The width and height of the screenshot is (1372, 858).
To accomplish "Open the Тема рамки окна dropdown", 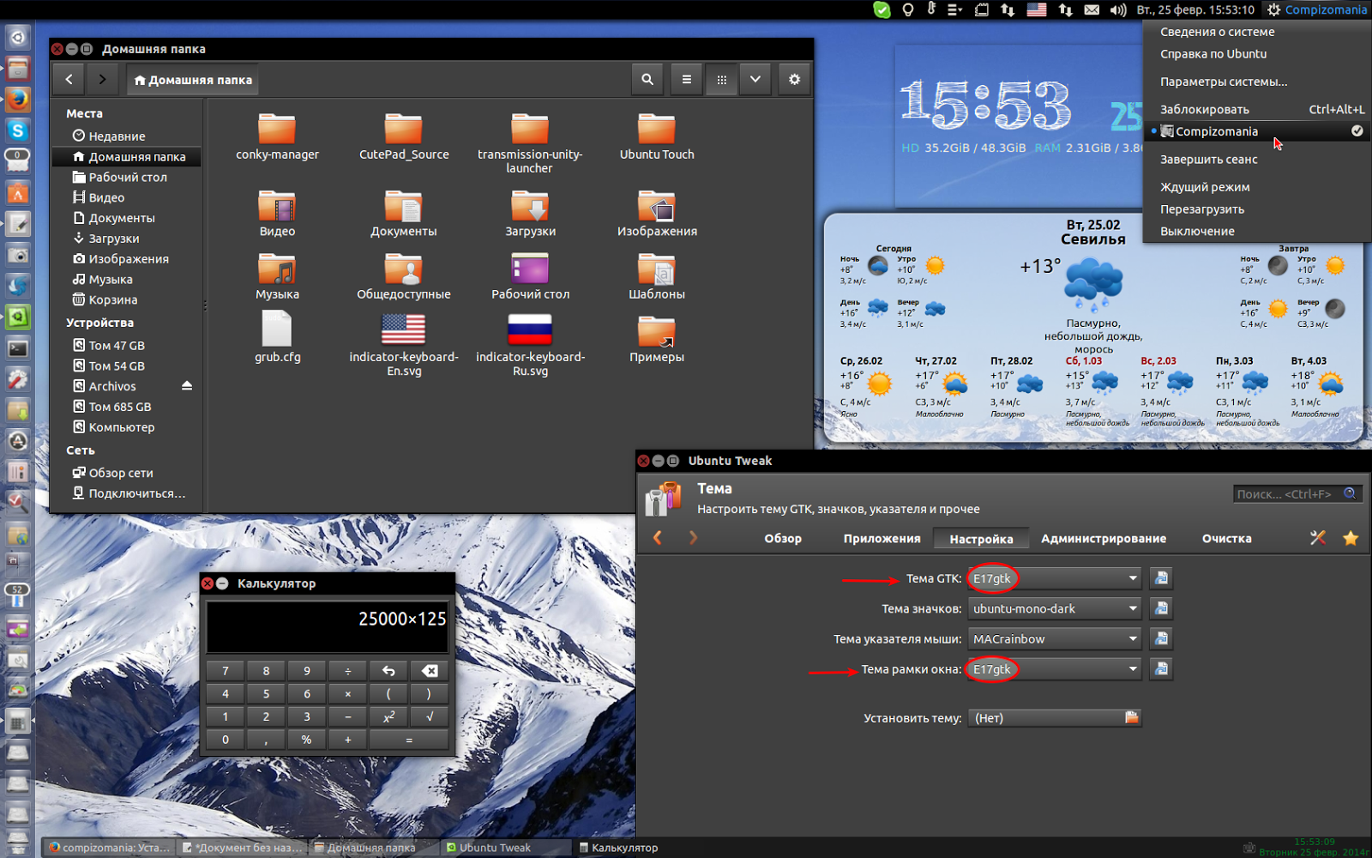I will click(x=1055, y=669).
